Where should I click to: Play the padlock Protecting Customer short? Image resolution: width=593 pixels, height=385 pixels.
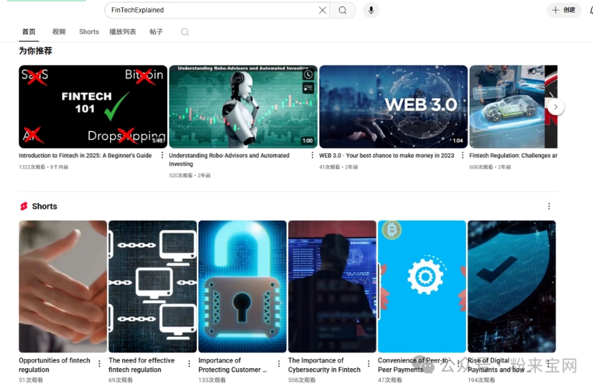(x=243, y=287)
